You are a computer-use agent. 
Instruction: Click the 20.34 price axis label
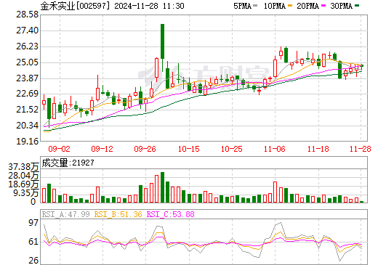(28, 126)
